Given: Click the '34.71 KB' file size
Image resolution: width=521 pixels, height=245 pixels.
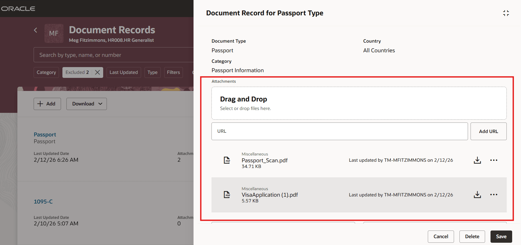Looking at the screenshot, I should pos(251,166).
